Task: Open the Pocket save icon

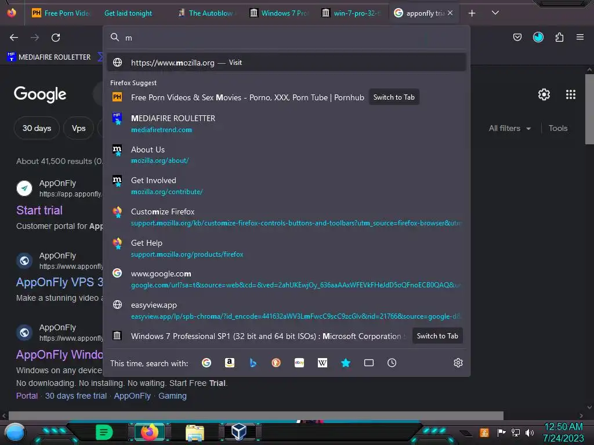Action: [517, 37]
